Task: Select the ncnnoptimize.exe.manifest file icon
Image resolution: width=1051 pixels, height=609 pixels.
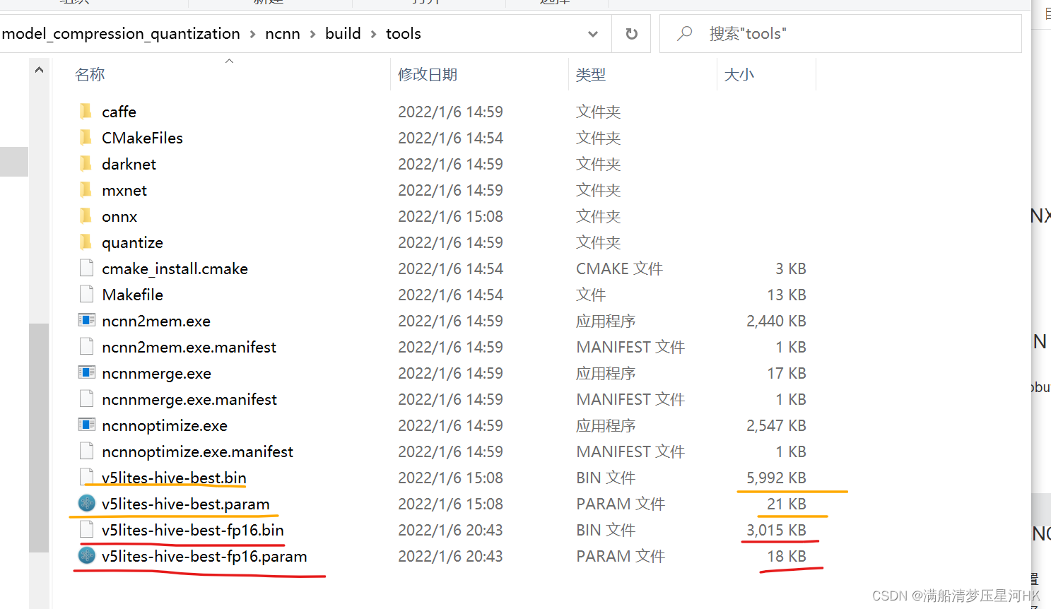Action: point(86,451)
